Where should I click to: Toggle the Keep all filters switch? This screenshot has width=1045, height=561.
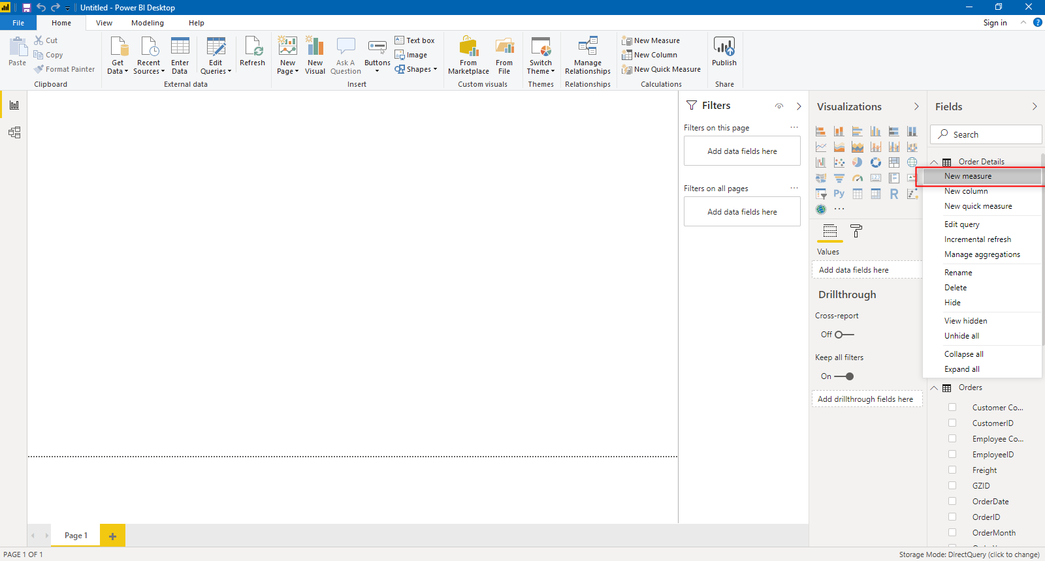click(x=844, y=376)
